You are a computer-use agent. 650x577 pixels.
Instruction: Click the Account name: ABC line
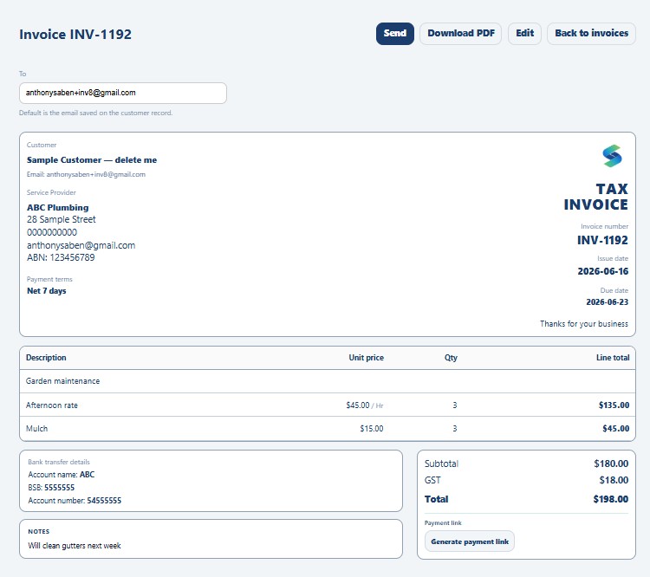(x=62, y=475)
